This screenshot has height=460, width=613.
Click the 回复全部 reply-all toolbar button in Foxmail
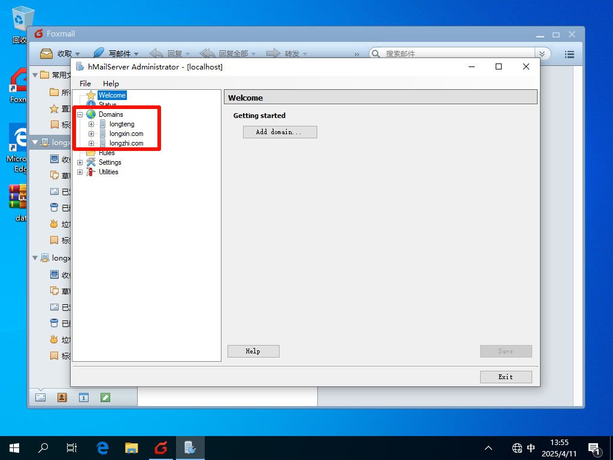pos(224,53)
